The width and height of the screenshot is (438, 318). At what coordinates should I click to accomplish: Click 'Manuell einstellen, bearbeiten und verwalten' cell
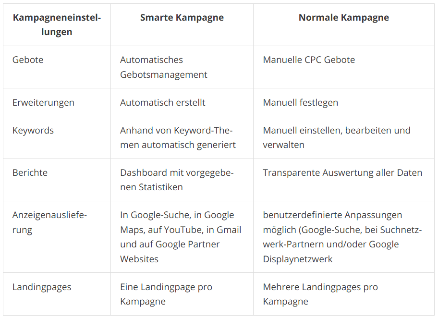[336, 137]
